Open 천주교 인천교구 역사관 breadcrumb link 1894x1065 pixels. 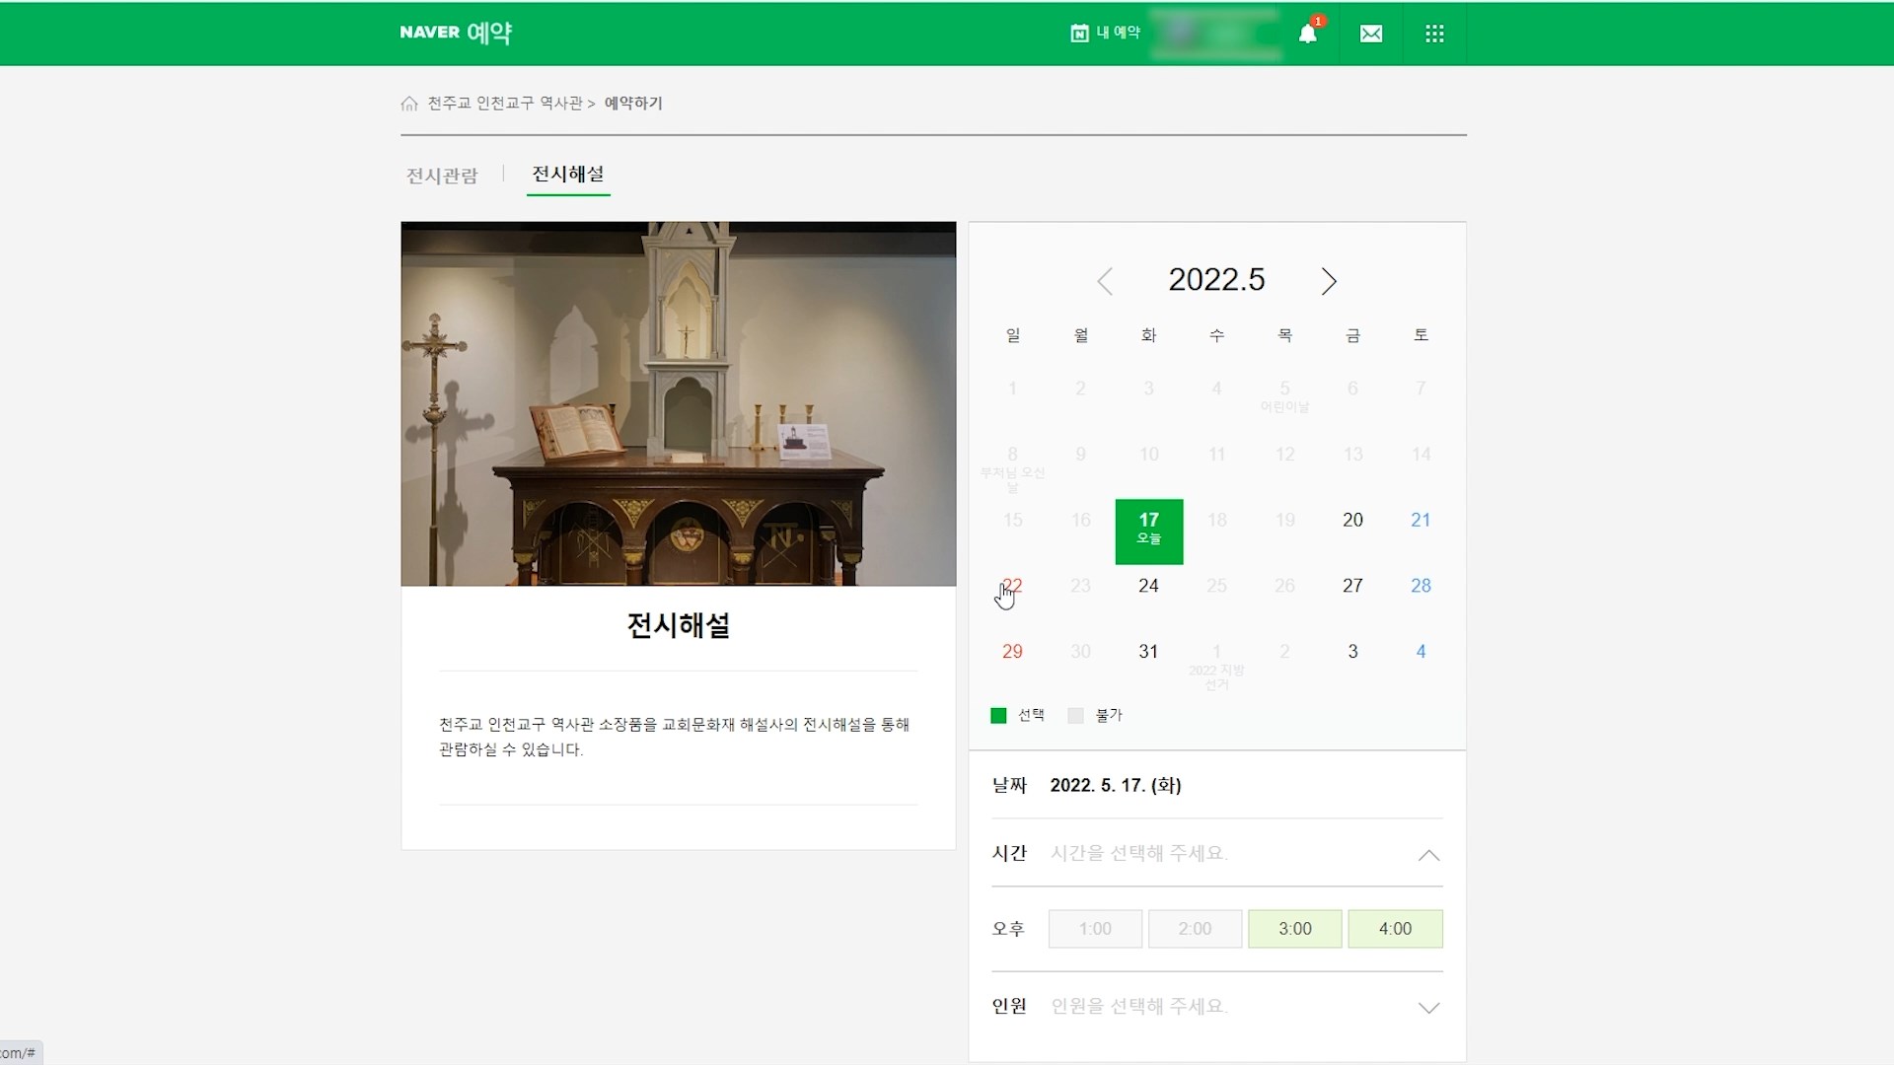click(505, 104)
